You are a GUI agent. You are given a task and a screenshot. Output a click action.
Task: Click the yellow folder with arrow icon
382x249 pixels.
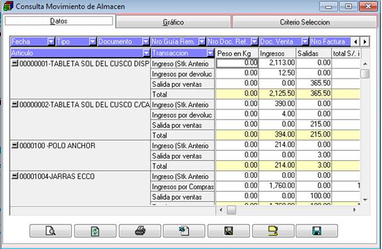pyautogui.click(x=273, y=231)
